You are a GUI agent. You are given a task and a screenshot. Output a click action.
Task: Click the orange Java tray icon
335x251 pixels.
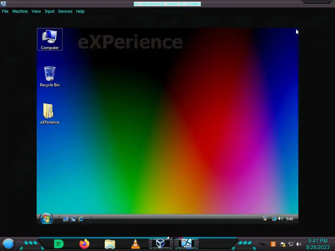(x=273, y=244)
